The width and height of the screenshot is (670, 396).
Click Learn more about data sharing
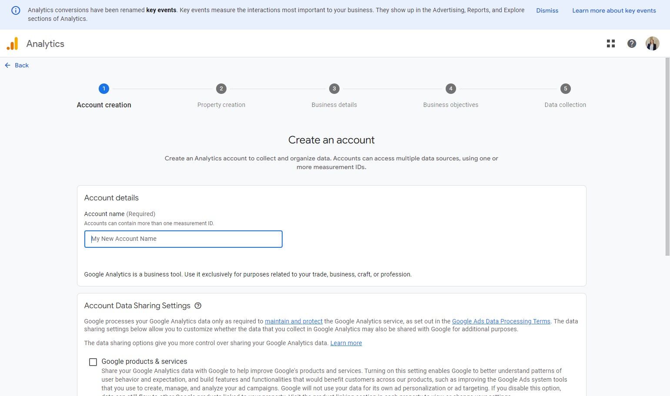tap(346, 343)
